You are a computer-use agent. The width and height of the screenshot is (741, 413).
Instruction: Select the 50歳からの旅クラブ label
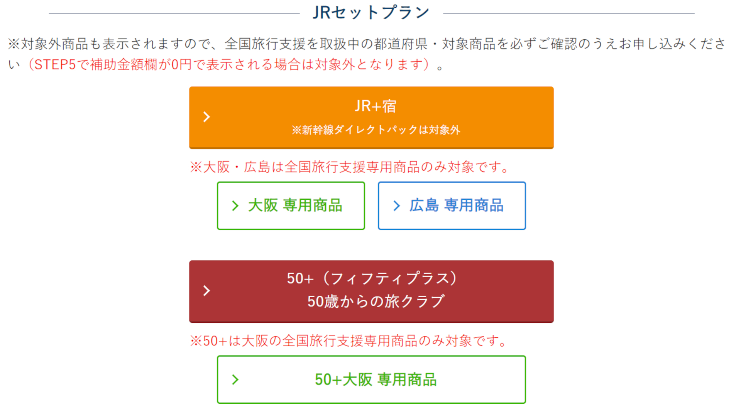[375, 302]
